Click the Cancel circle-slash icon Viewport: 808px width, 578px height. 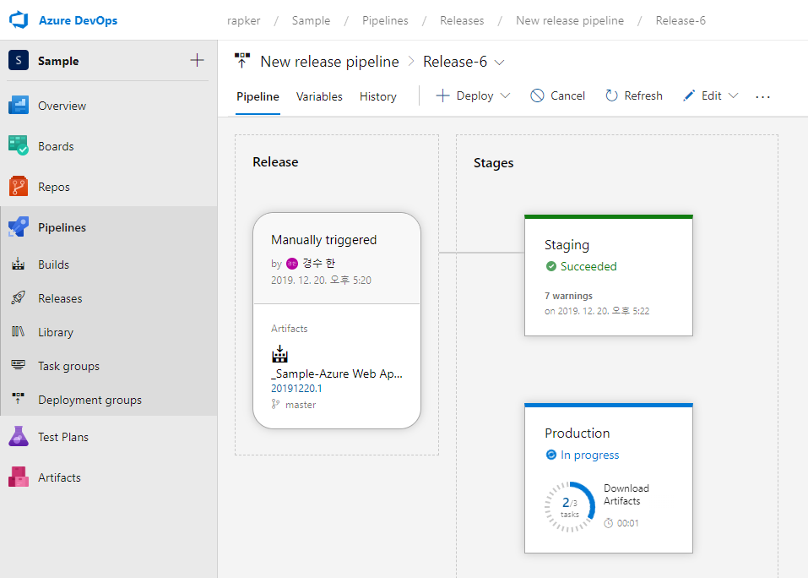(537, 95)
